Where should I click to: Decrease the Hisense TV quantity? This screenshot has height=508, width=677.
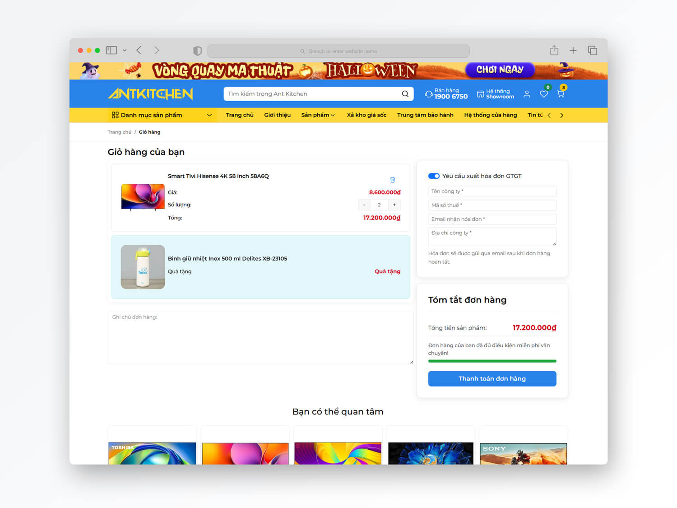tap(364, 205)
